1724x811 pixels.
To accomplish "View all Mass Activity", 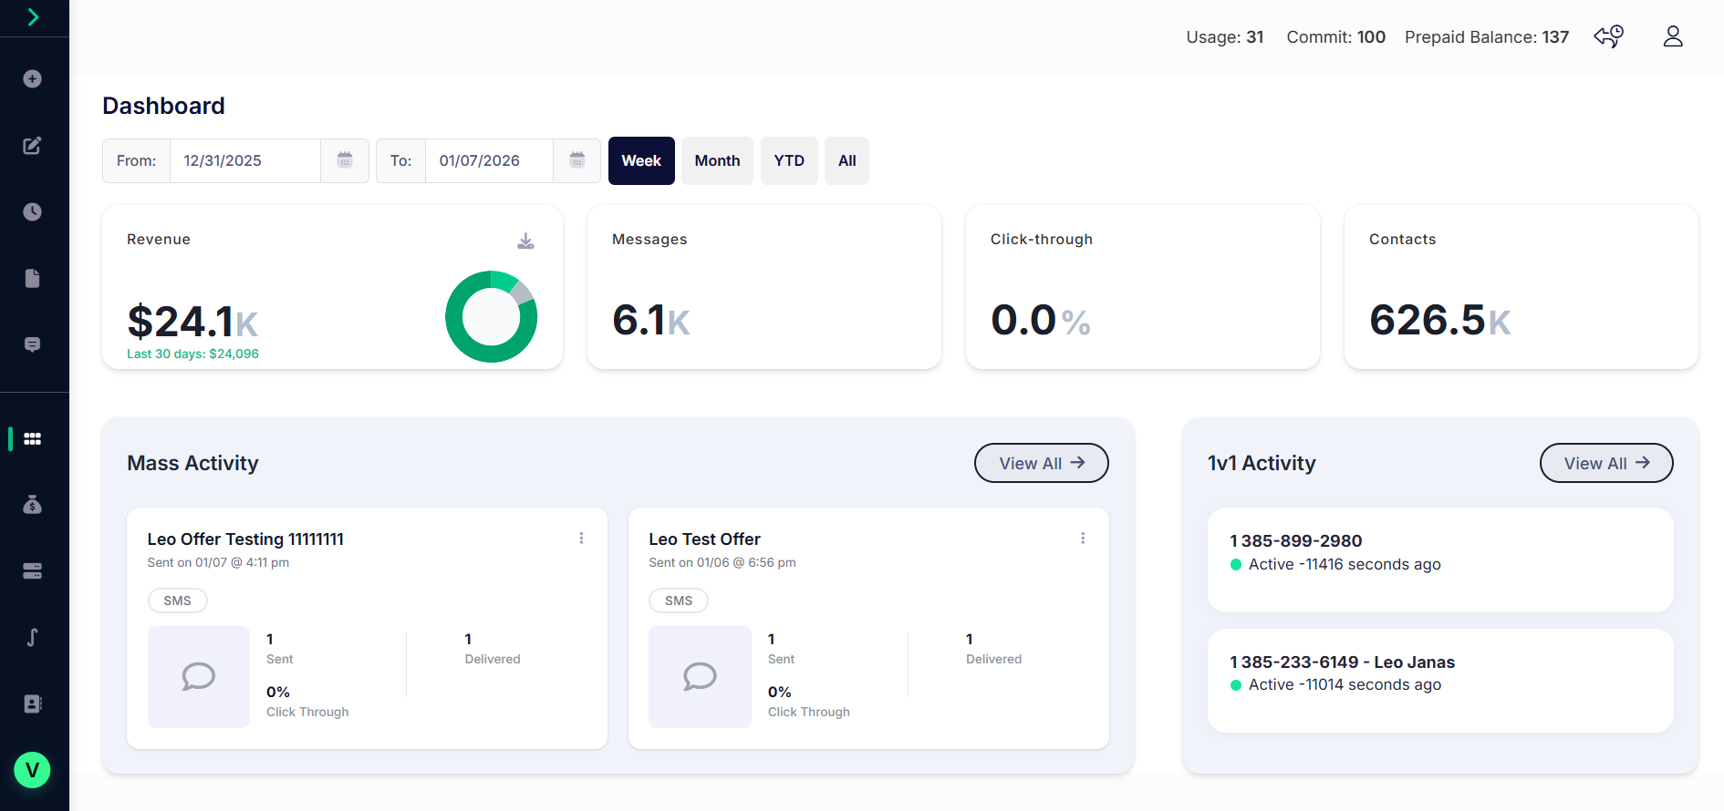I will click(1041, 463).
